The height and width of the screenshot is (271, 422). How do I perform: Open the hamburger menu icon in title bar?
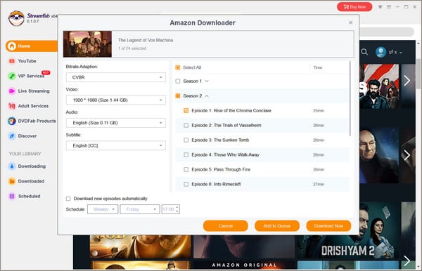pos(389,7)
